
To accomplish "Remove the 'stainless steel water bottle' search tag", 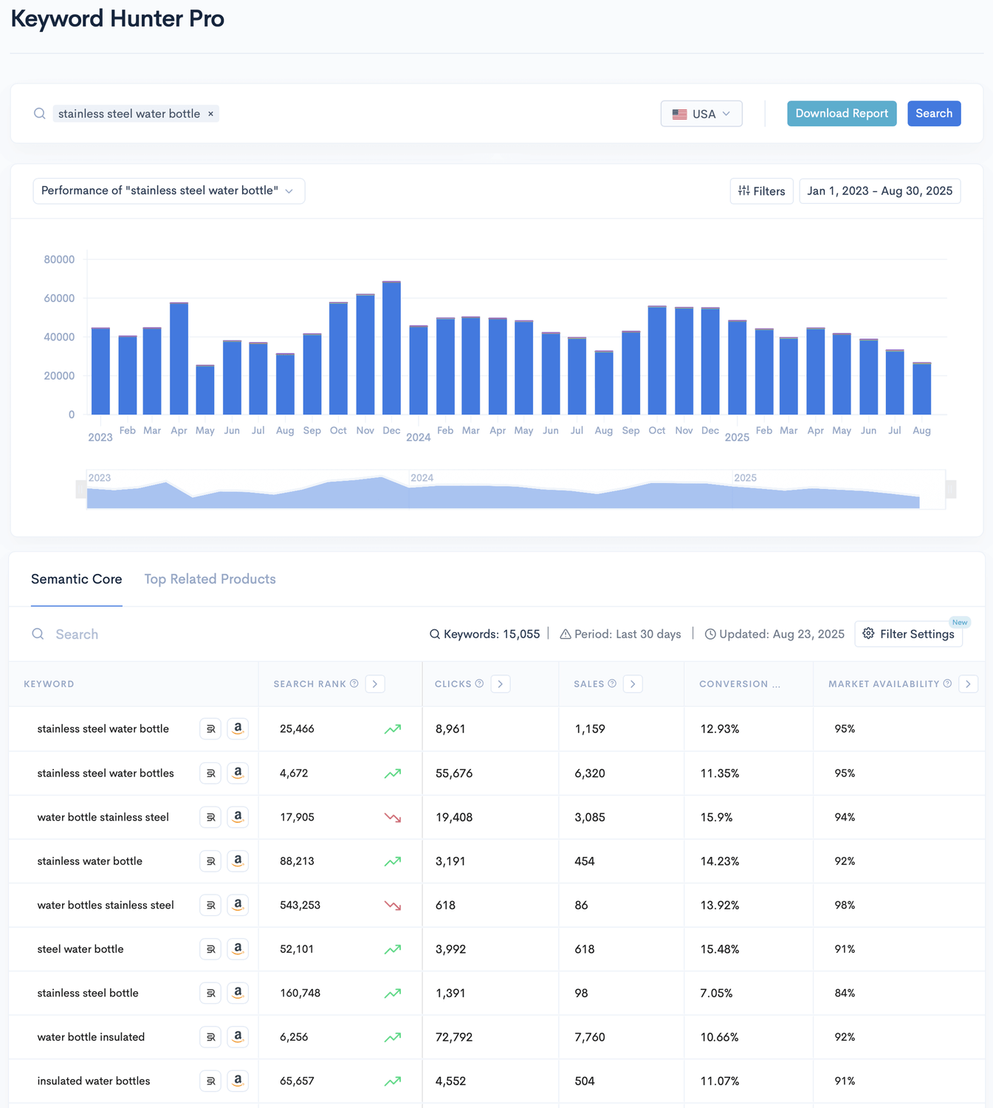I will click(x=210, y=114).
